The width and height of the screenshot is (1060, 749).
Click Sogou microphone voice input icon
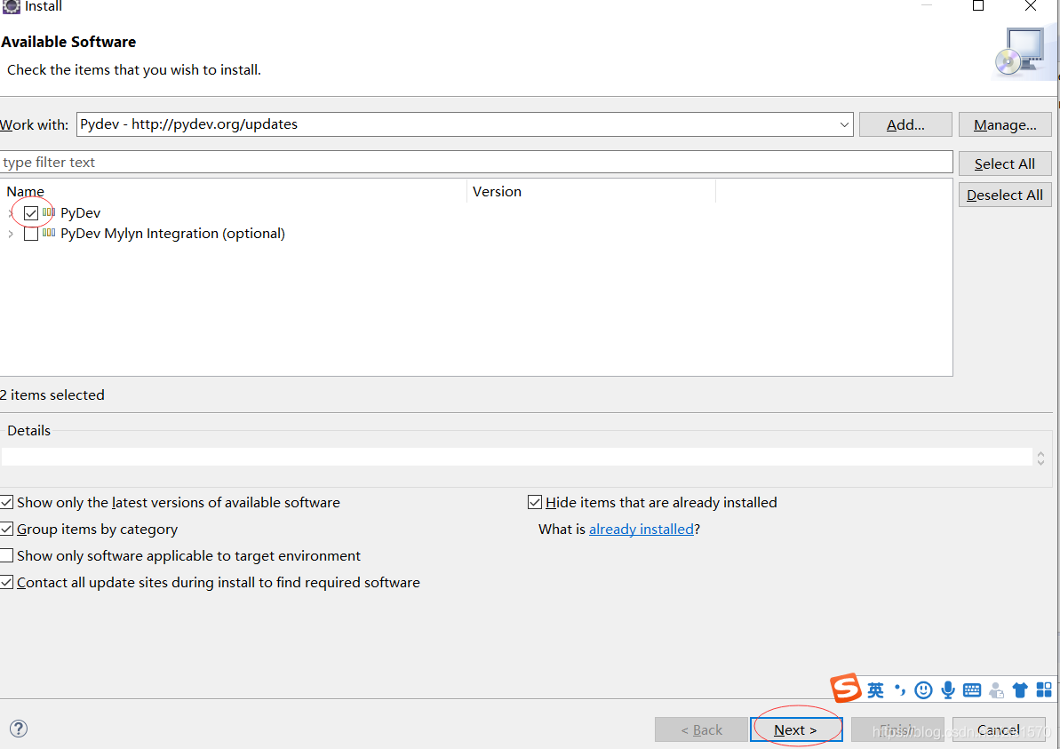tap(948, 690)
